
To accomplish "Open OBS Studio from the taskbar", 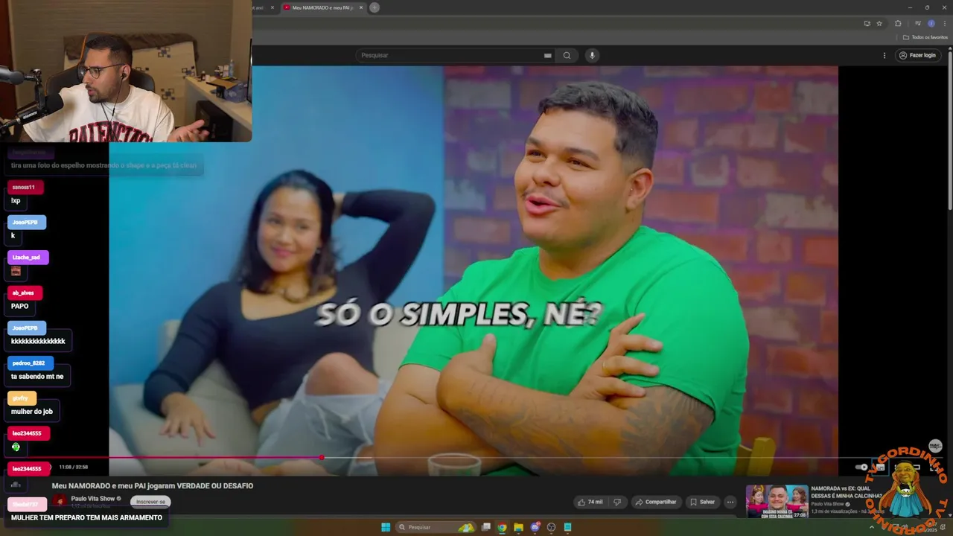I will (552, 527).
